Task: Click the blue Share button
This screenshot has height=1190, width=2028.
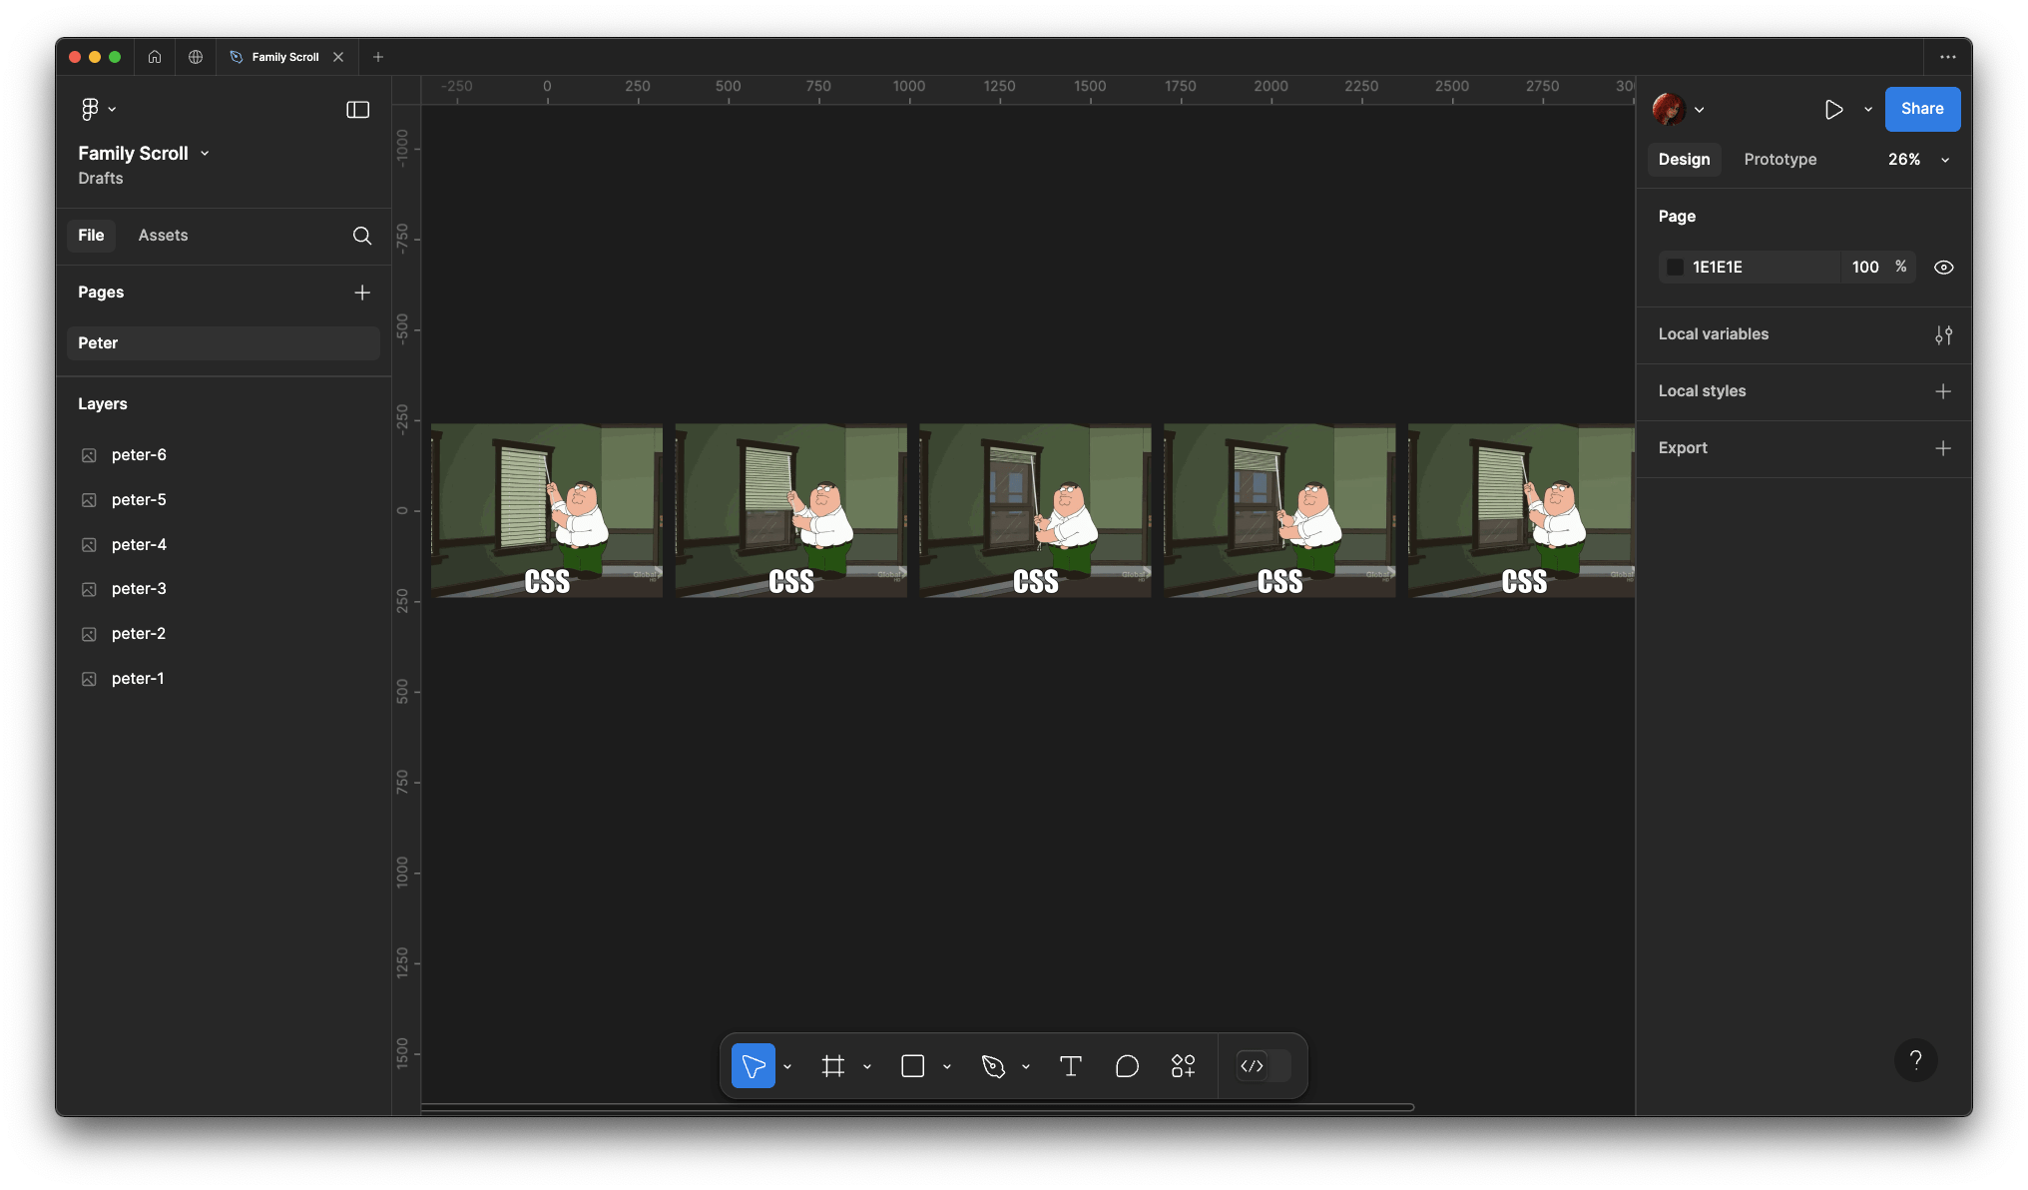Action: [x=1921, y=109]
